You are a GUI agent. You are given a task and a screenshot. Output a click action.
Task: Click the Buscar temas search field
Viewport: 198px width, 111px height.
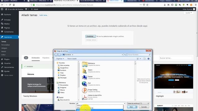tap(176, 58)
